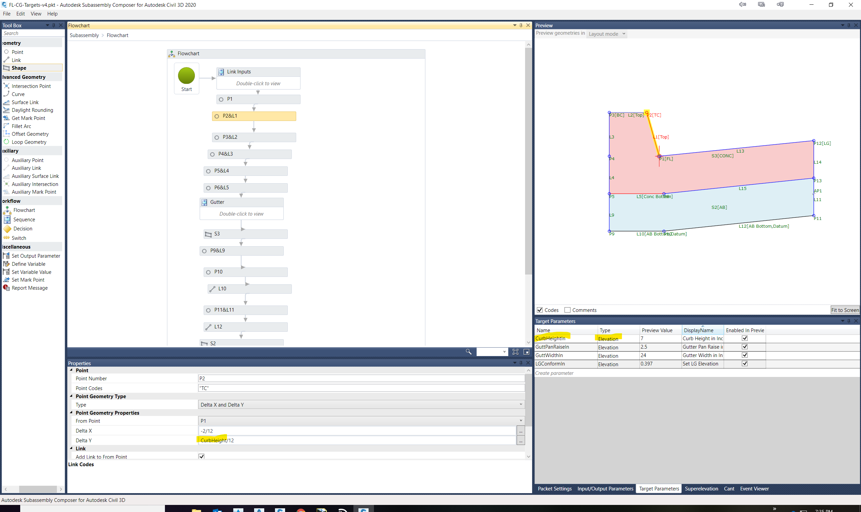This screenshot has width=861, height=512.
Task: Click the flowchart vertical scrollbar thumb
Action: pyautogui.click(x=528, y=161)
